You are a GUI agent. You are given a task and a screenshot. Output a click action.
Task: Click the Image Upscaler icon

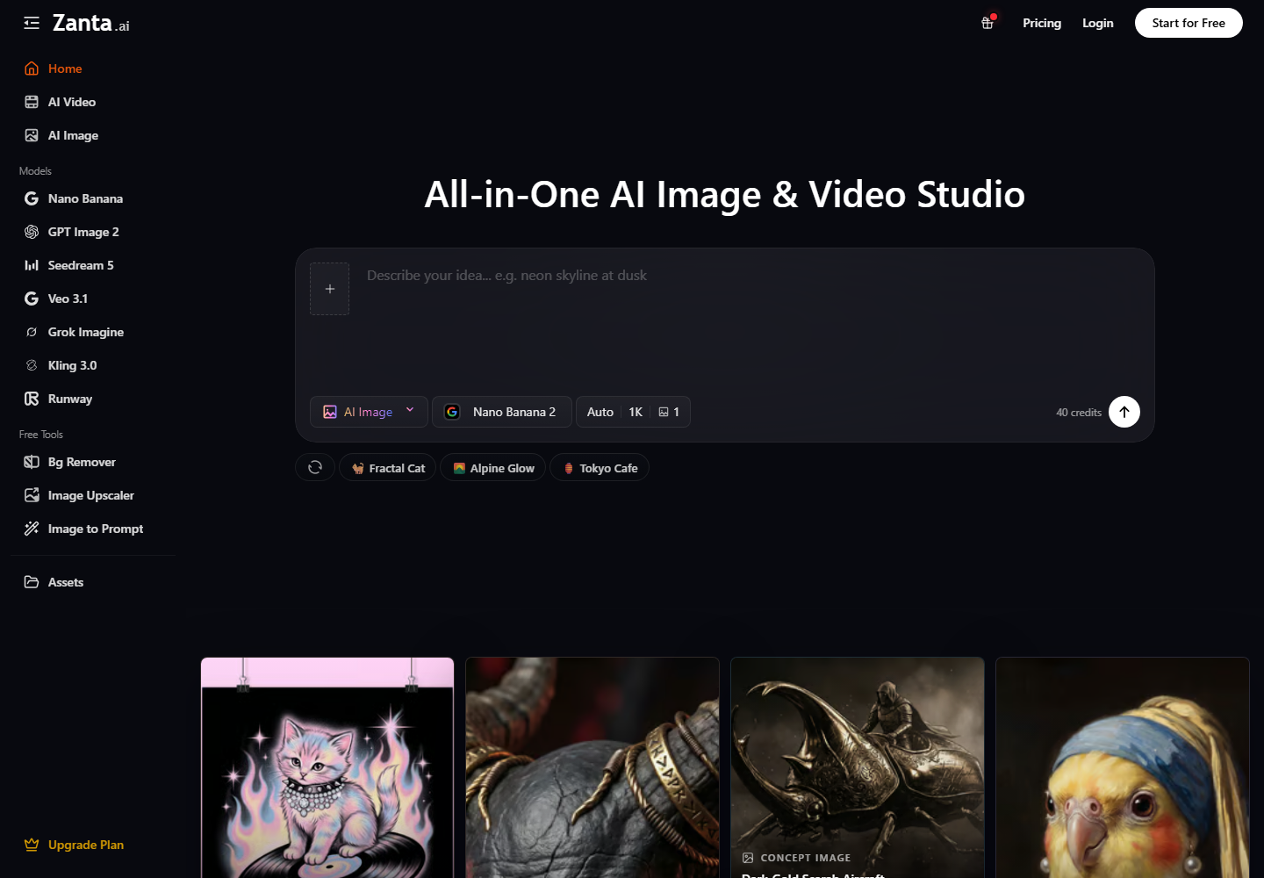[32, 495]
